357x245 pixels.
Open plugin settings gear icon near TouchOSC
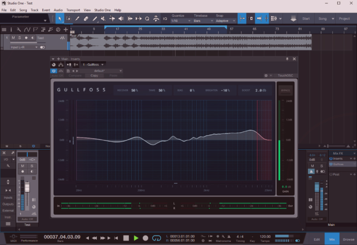[266, 76]
